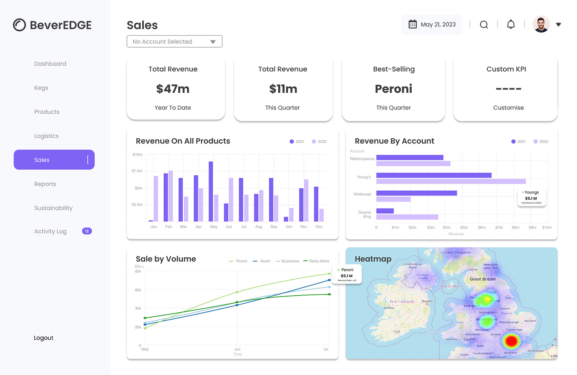Open Reports in the sidebar
Image resolution: width=577 pixels, height=375 pixels.
[x=45, y=184]
